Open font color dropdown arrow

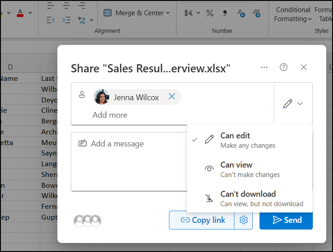click(30, 13)
